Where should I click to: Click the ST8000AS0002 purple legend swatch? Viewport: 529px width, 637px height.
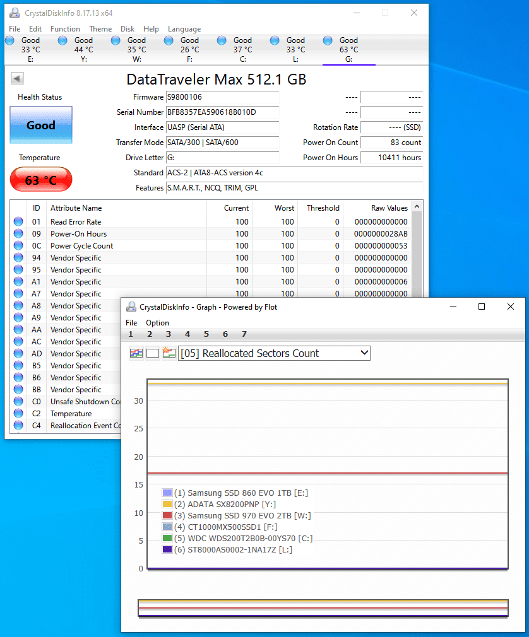167,550
